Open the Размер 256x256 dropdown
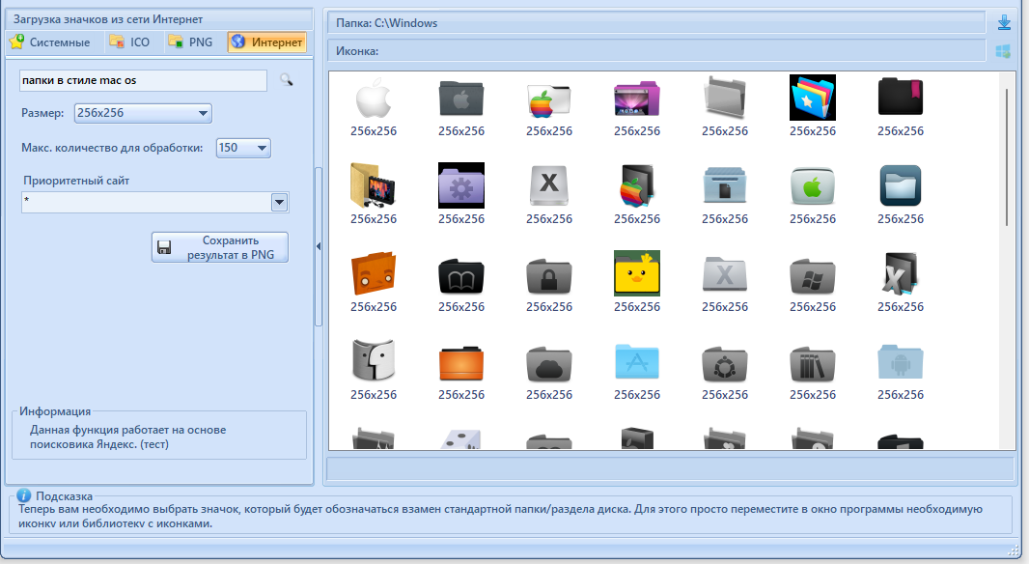 [143, 113]
